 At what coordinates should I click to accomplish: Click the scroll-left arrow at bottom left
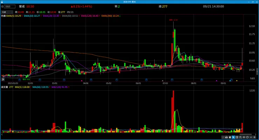pos(2,134)
